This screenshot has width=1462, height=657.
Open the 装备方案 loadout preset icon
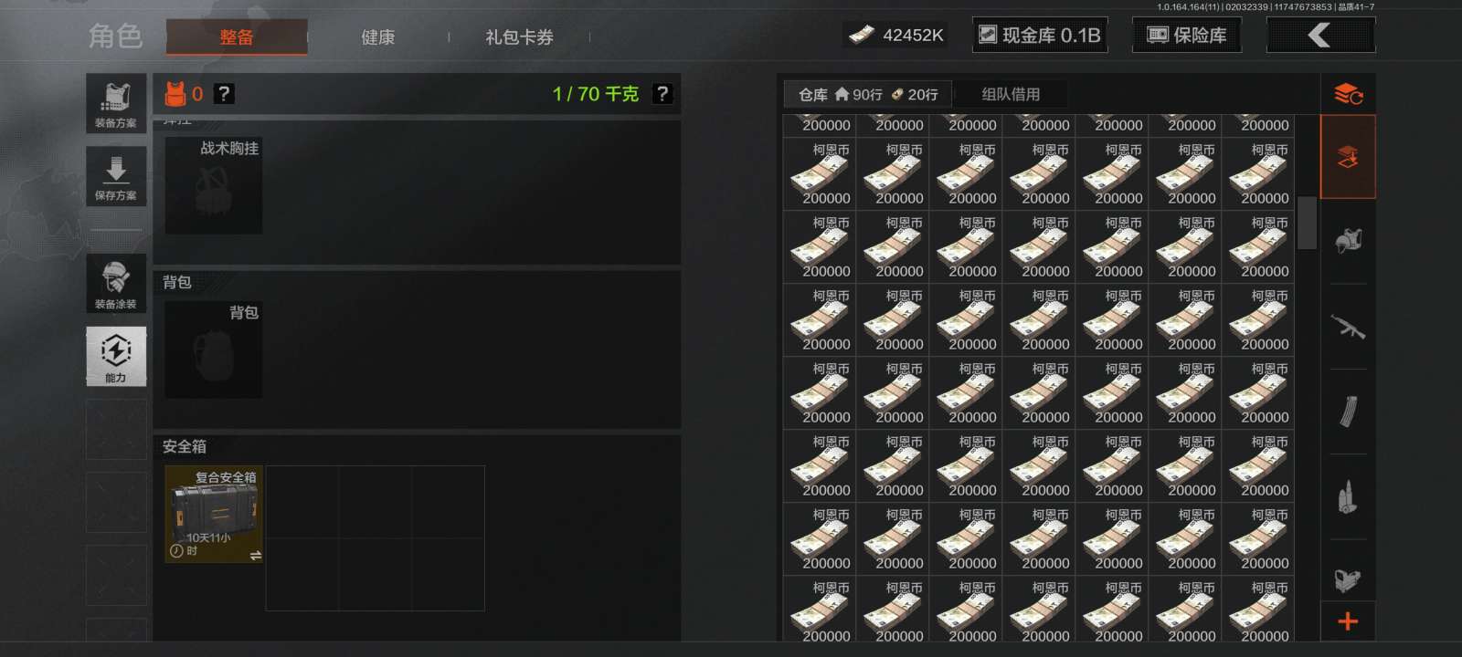click(116, 104)
